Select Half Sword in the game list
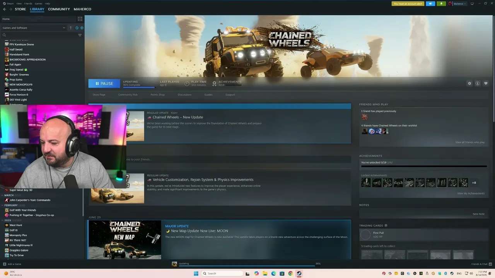 point(16,49)
